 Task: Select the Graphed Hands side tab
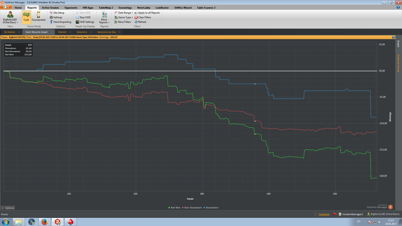click(x=398, y=63)
